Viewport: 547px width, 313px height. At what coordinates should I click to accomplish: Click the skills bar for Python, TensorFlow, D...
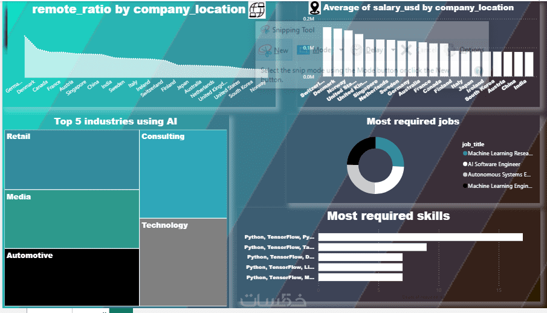[x=360, y=257]
